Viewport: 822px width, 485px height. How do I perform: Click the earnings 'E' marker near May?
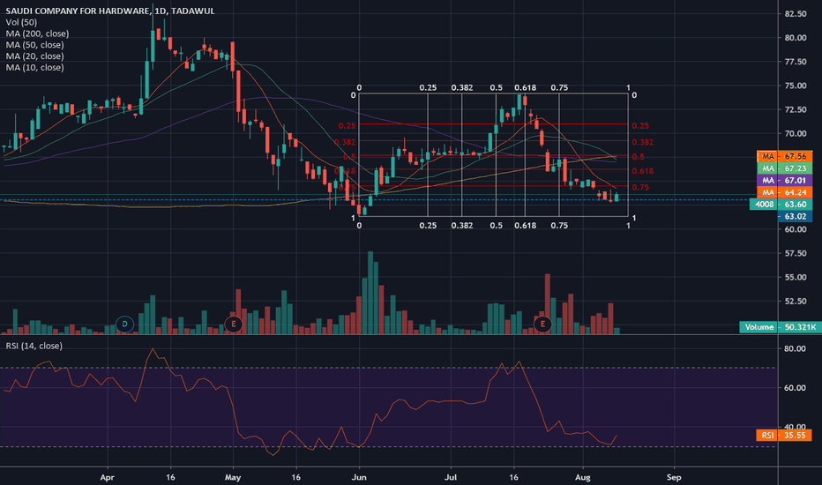point(234,324)
